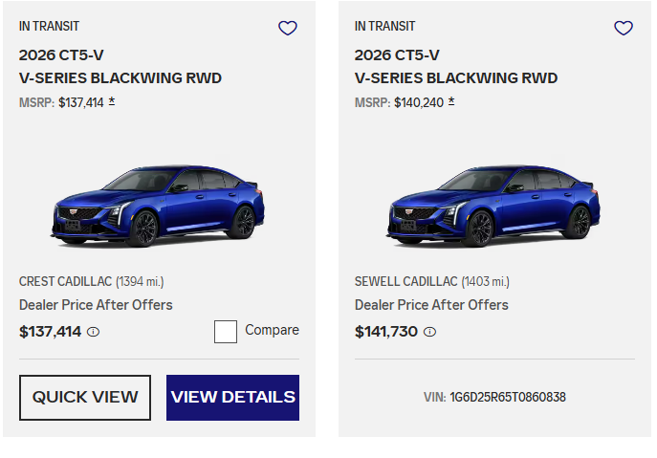Viewport: 657px width, 458px height.
Task: Select the CREST CADILLAC dealer name
Action: (x=65, y=281)
